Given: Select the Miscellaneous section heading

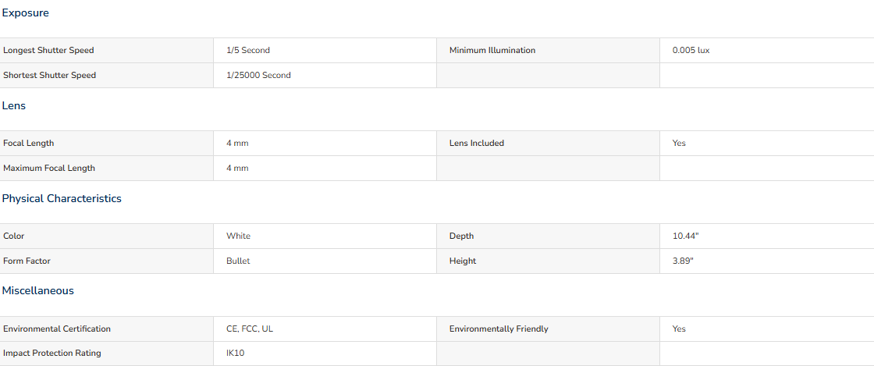Looking at the screenshot, I should (38, 291).
